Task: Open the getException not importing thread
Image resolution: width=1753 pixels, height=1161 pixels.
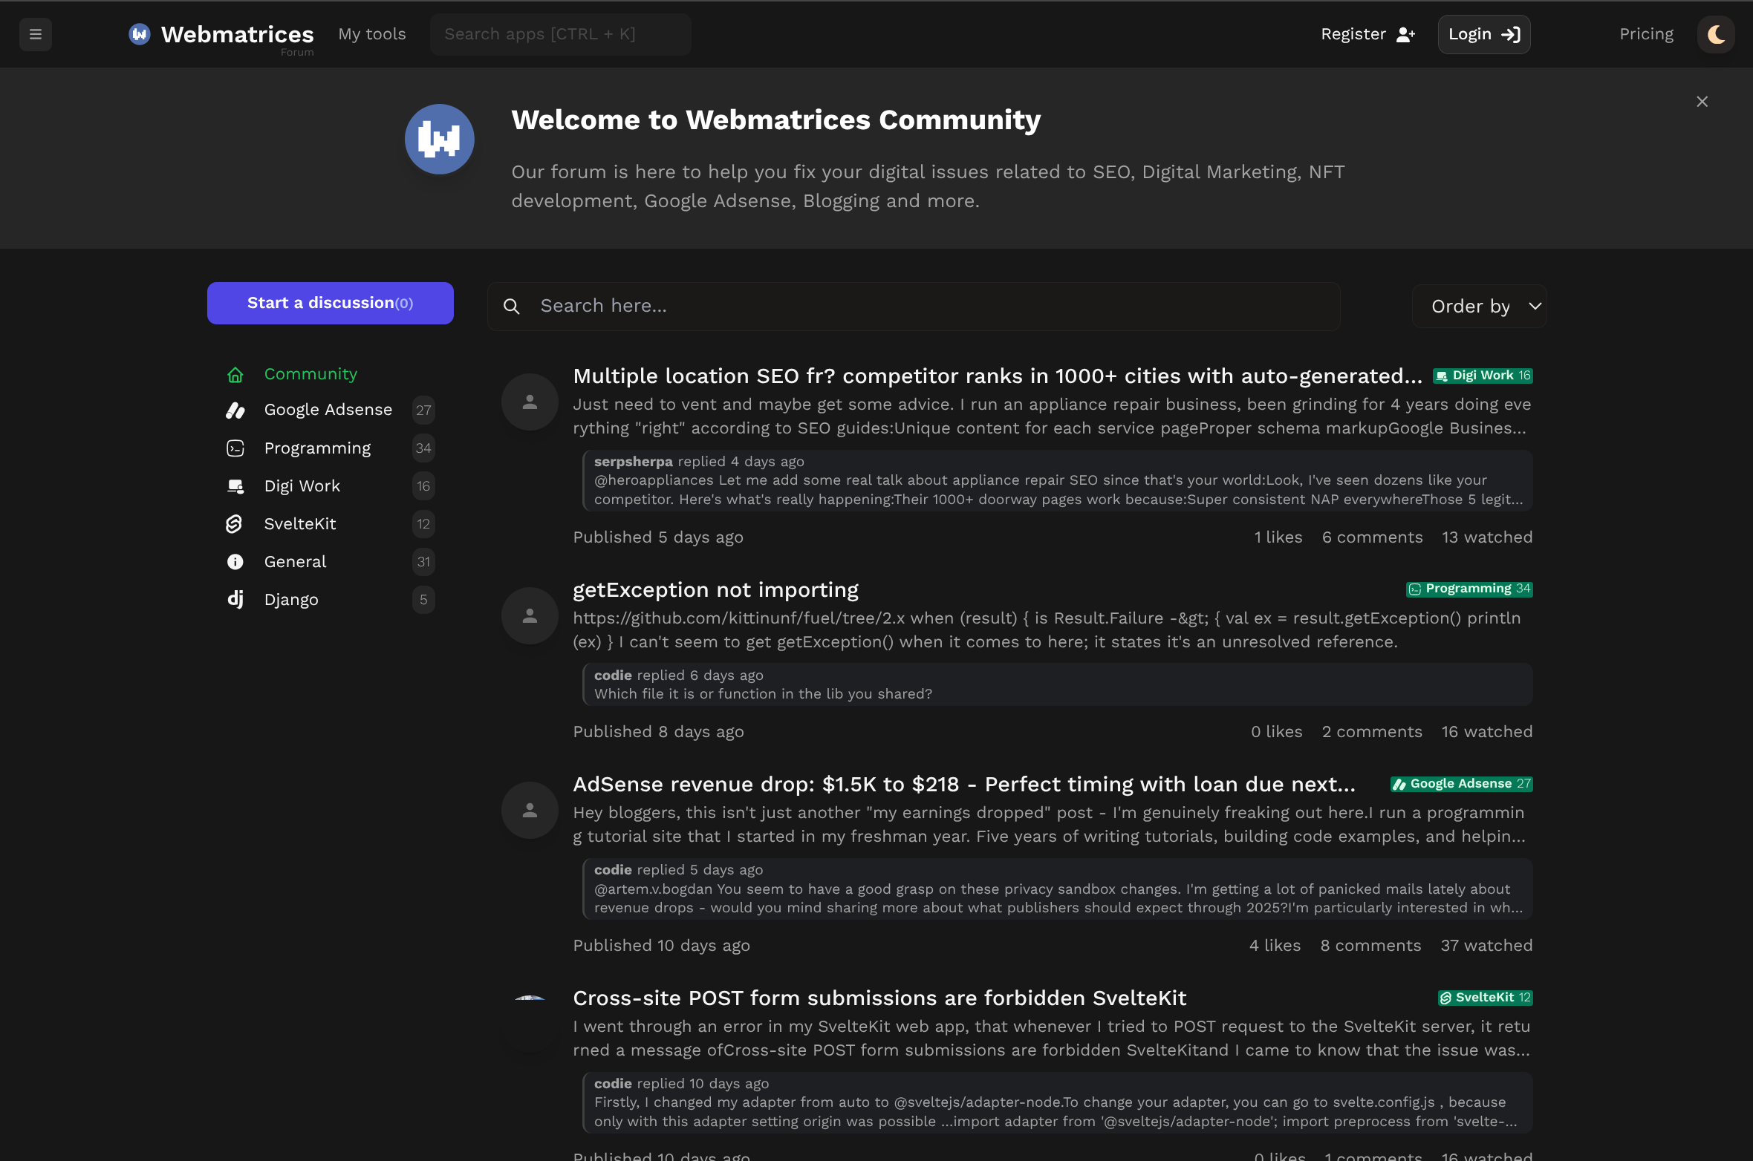Action: coord(715,589)
